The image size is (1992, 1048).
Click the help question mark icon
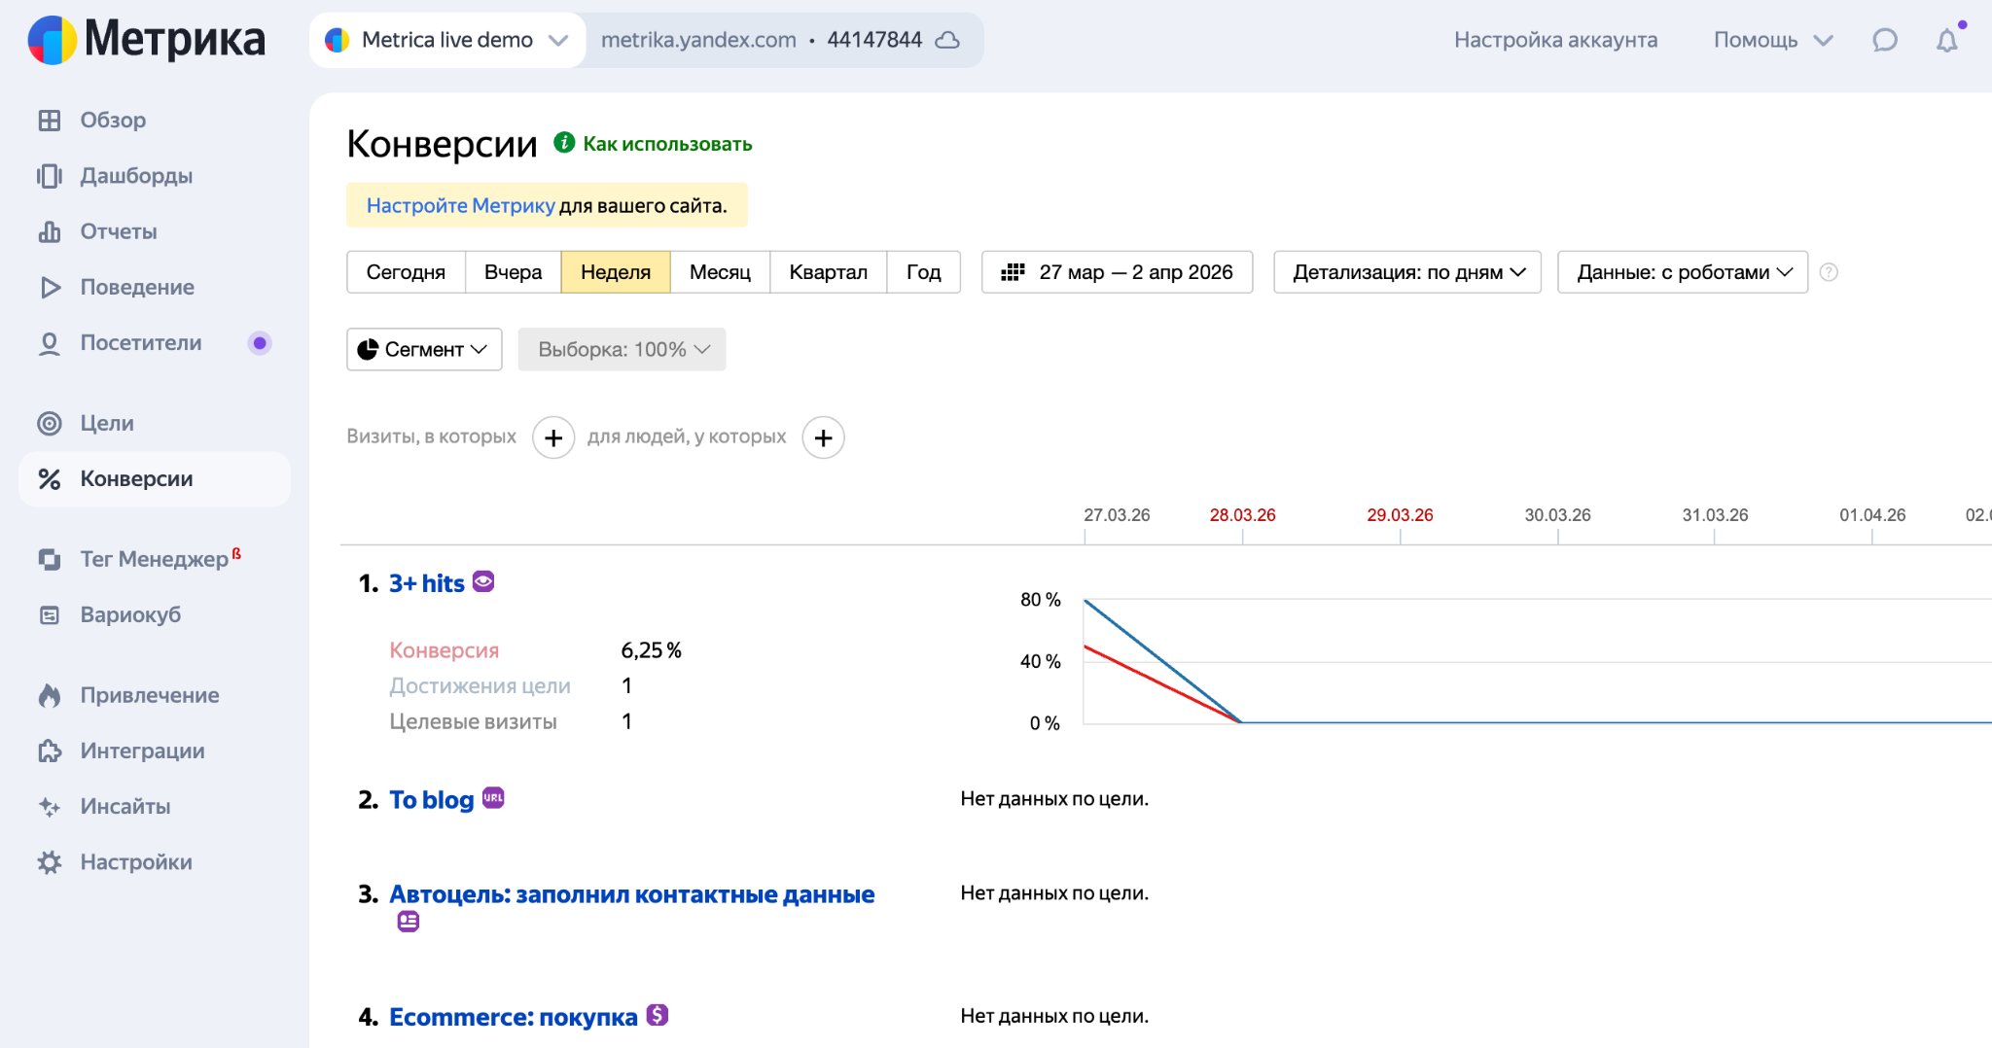coord(1829,272)
